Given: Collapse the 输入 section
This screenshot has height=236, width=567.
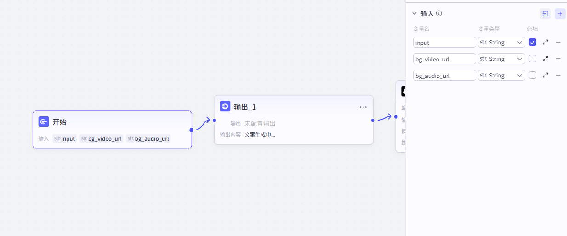Looking at the screenshot, I should pos(414,14).
